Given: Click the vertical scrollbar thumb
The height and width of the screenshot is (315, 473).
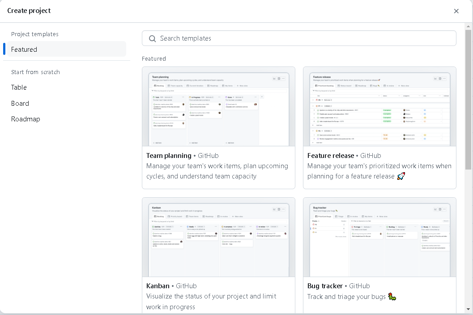Looking at the screenshot, I should pos(468,99).
